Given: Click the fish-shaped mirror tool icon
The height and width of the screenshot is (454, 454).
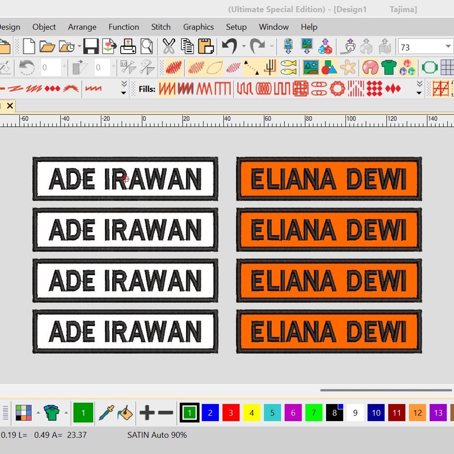Looking at the screenshot, I should (x=289, y=67).
